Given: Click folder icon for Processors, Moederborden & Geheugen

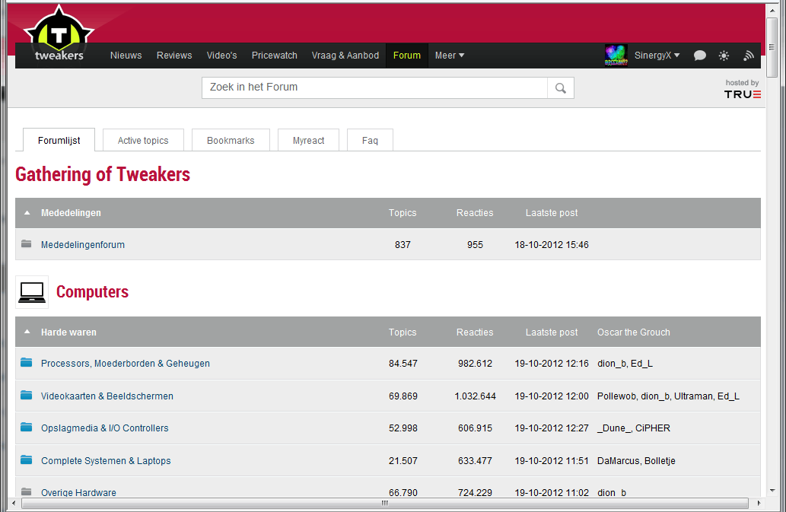Looking at the screenshot, I should coord(27,362).
